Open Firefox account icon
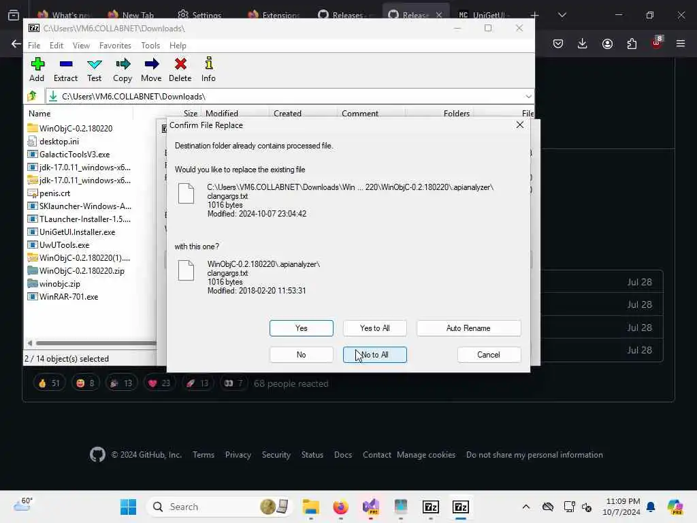The height and width of the screenshot is (523, 697). click(x=607, y=44)
